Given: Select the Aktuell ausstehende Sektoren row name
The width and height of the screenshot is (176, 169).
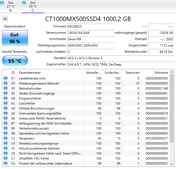Looking at the screenshot, I should coord(39,148).
